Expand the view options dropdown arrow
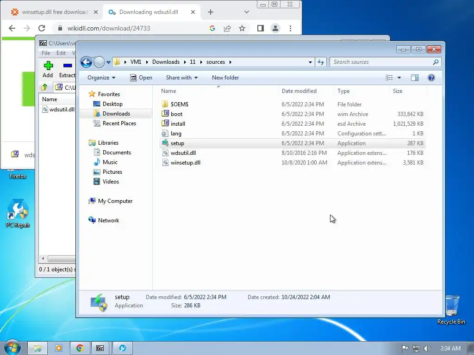This screenshot has width=474, height=355. point(399,78)
